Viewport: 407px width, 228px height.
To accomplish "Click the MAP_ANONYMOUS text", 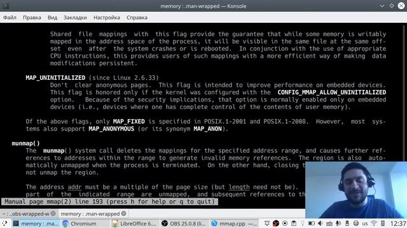I will click(111, 129).
